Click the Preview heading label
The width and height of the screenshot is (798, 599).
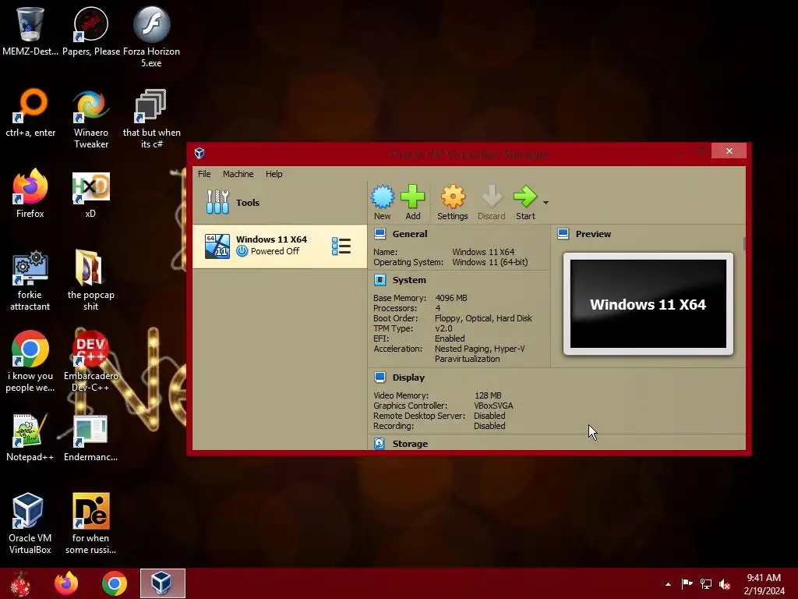pyautogui.click(x=593, y=234)
